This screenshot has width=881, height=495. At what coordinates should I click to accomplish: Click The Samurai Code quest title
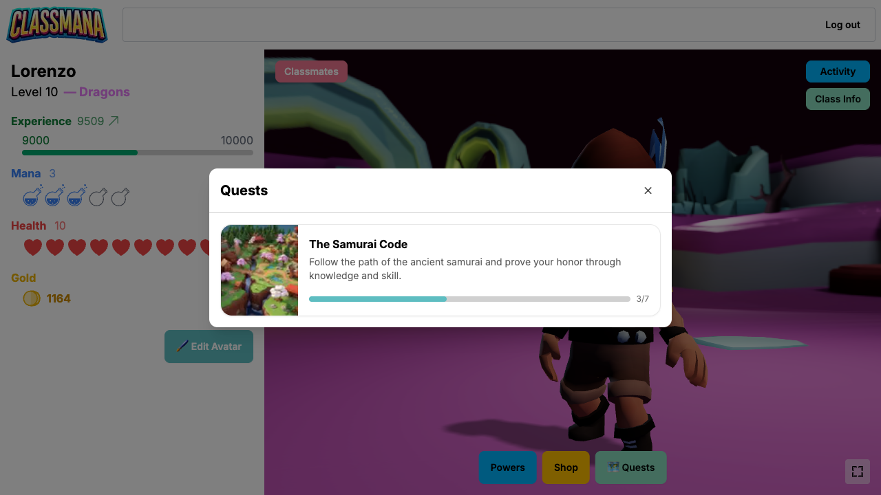(358, 244)
